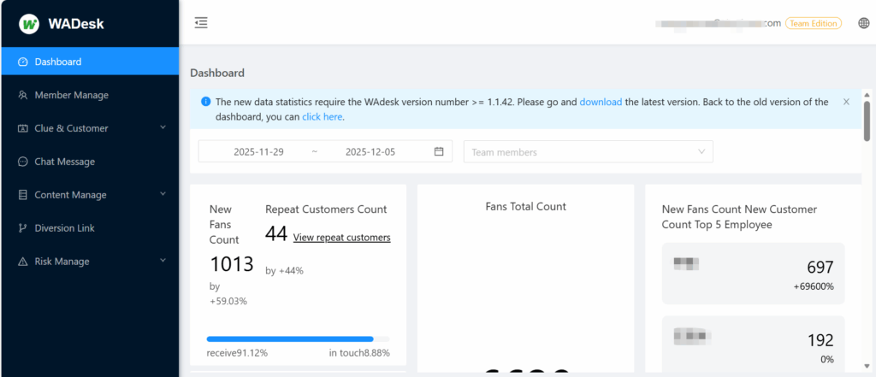876x377 pixels.
Task: Open View repeat customers link
Action: [x=341, y=238]
